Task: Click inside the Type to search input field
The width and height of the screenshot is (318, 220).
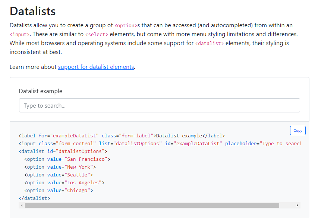Action: (159, 105)
